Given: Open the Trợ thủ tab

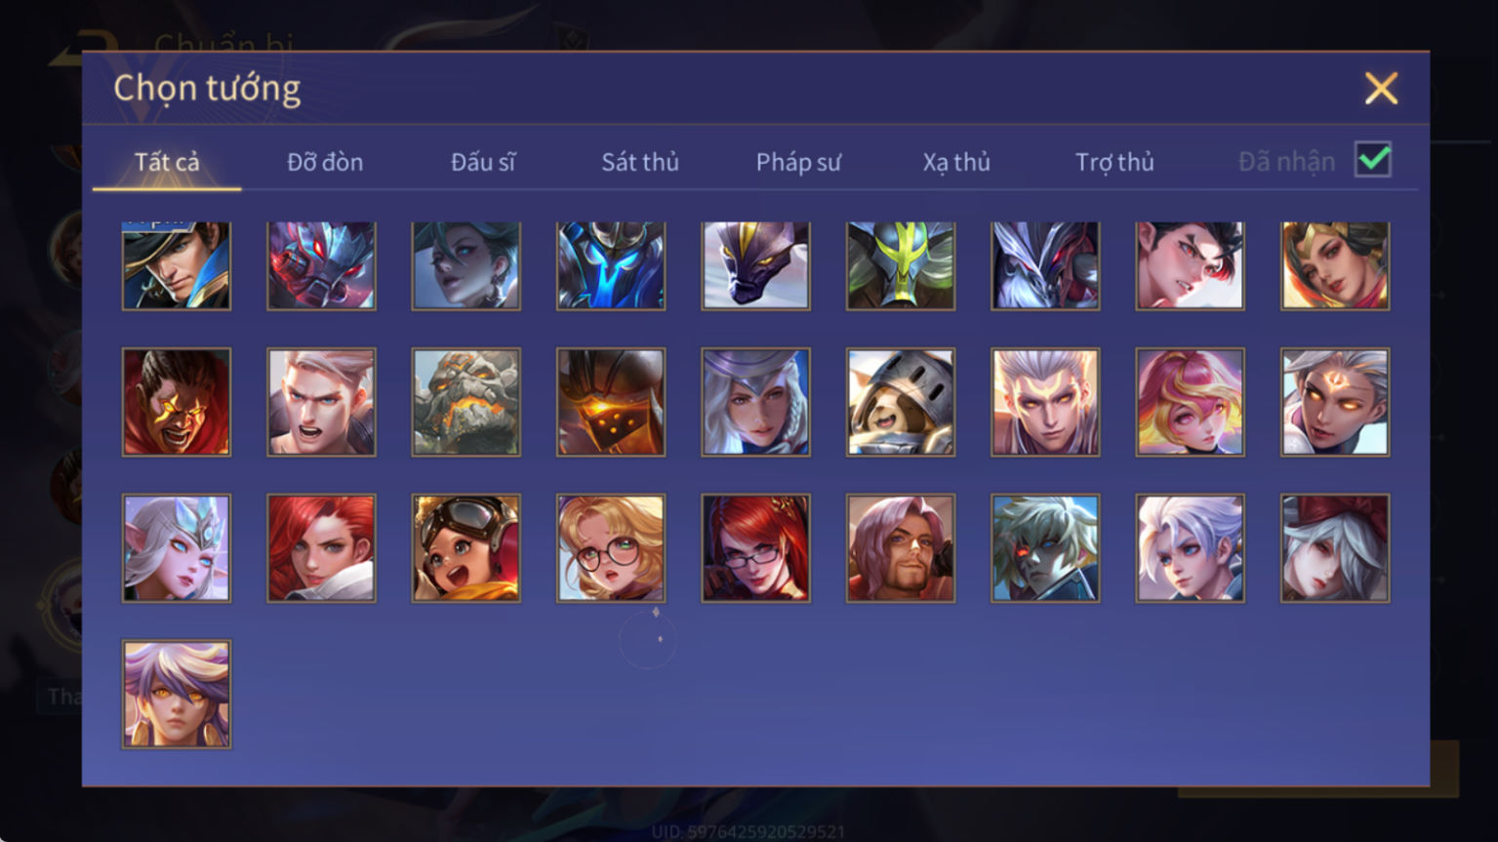Looking at the screenshot, I should (x=1114, y=162).
